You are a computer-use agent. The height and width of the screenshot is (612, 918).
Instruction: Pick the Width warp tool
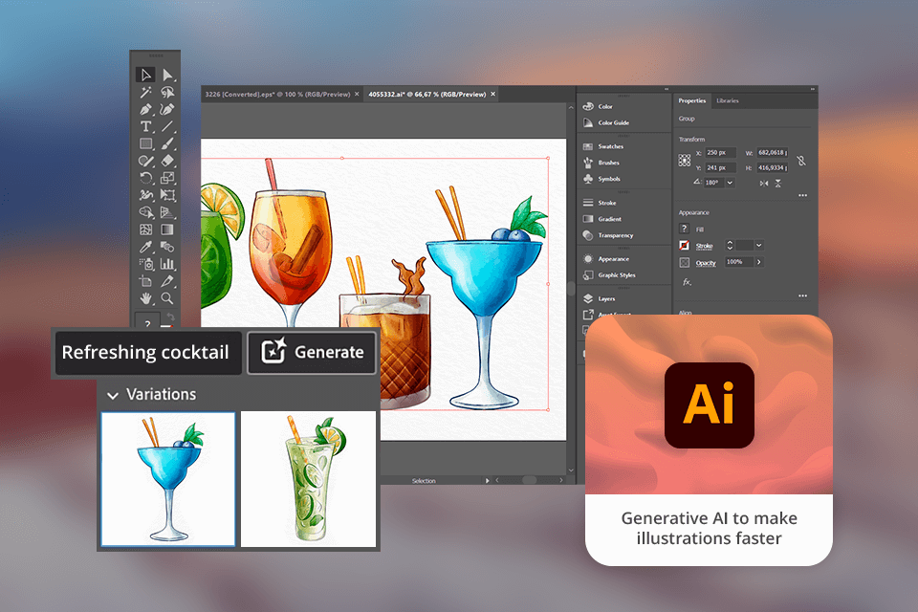coord(145,195)
